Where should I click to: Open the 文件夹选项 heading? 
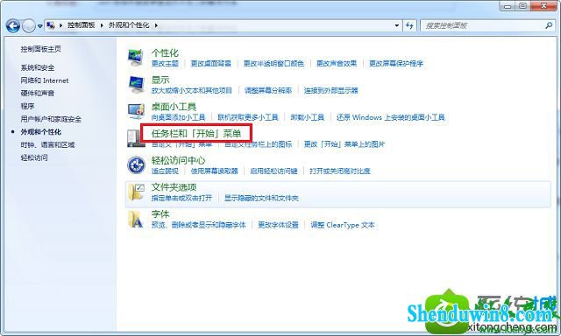pos(174,187)
